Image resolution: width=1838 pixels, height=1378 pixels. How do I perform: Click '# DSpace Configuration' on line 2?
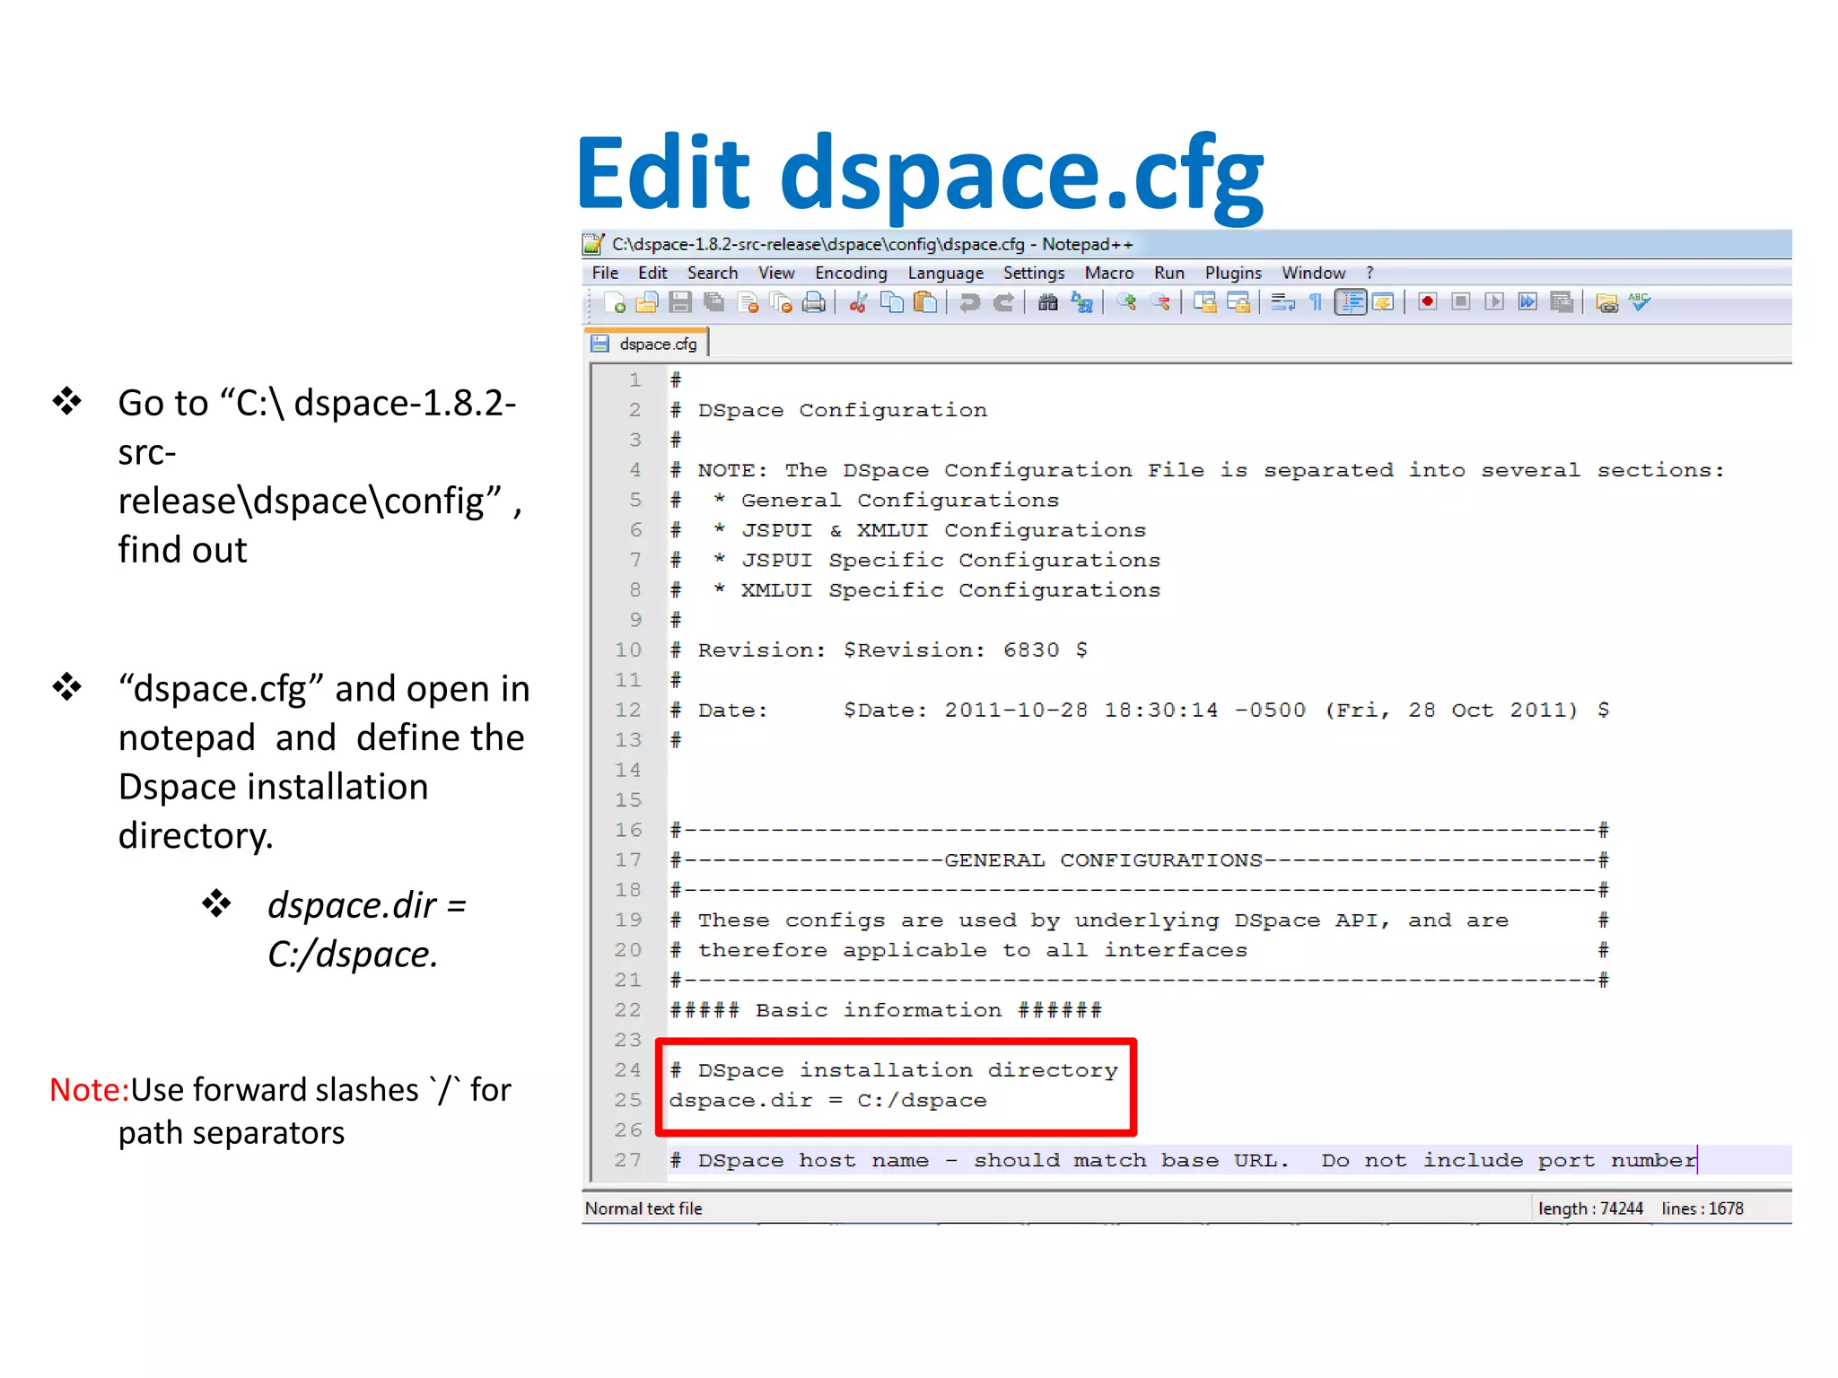(x=828, y=410)
